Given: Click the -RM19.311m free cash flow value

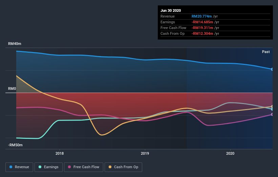Looking at the screenshot, I should 202,28.
